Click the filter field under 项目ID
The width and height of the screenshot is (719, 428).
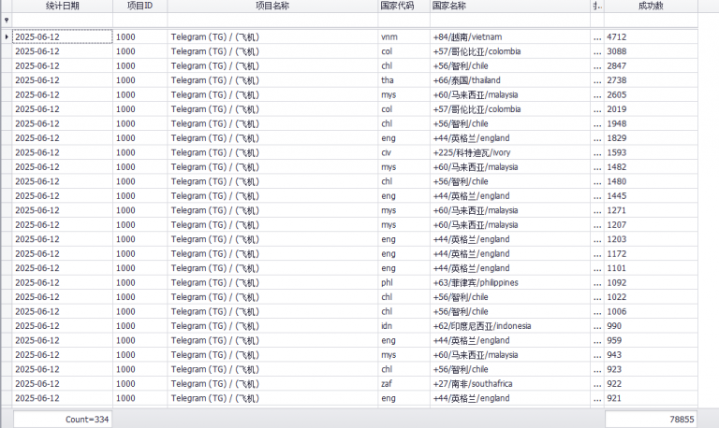click(x=139, y=21)
